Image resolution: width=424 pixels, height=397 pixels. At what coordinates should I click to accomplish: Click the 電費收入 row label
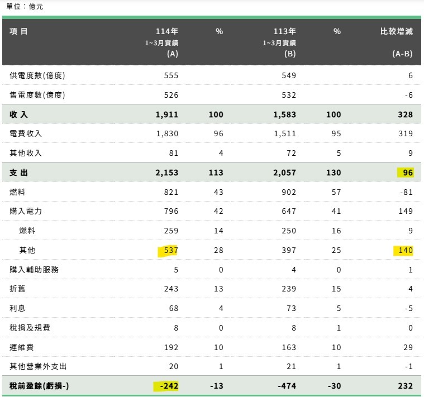click(26, 133)
